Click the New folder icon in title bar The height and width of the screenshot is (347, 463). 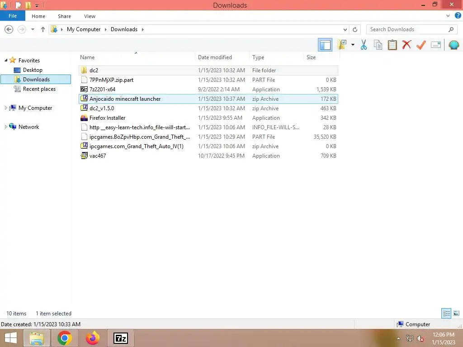pyautogui.click(x=28, y=5)
